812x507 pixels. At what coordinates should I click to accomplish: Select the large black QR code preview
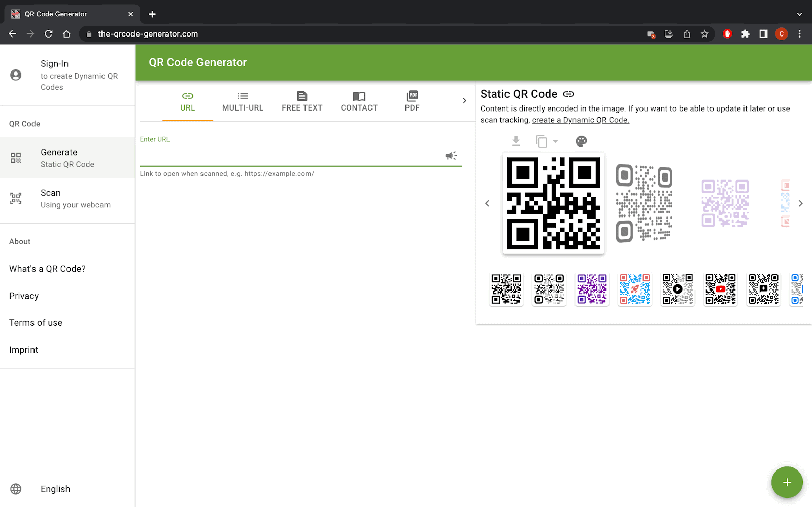click(554, 203)
